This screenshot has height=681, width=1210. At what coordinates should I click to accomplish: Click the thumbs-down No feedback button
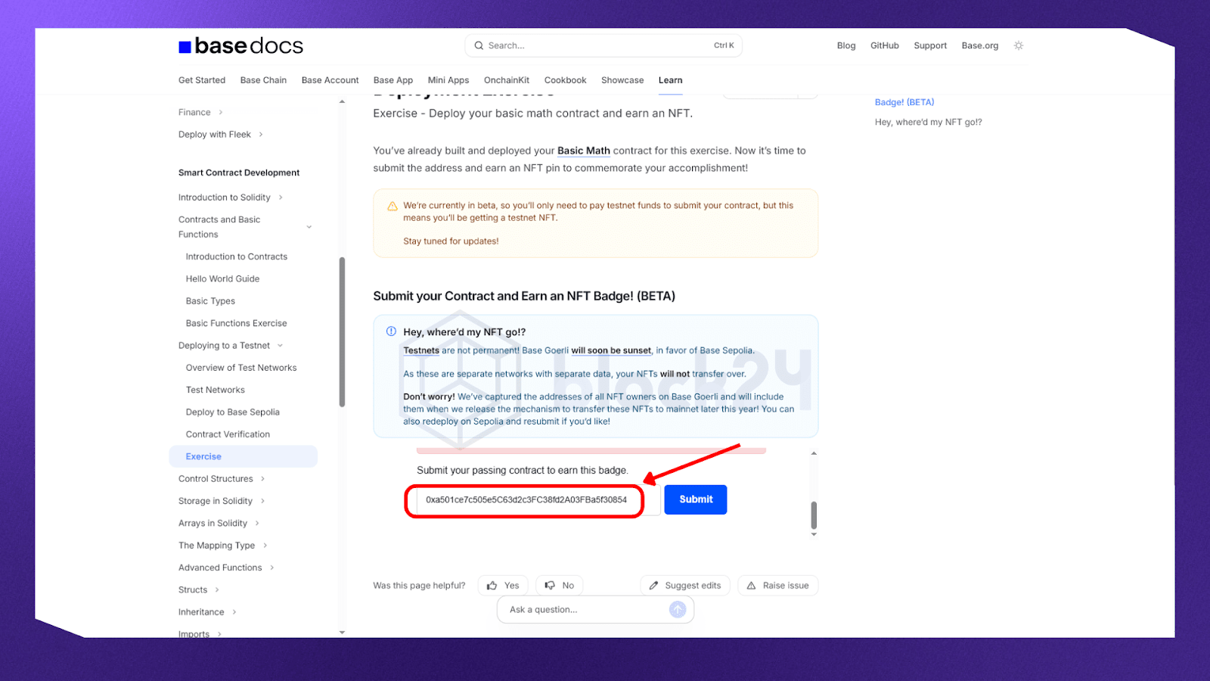tap(560, 586)
